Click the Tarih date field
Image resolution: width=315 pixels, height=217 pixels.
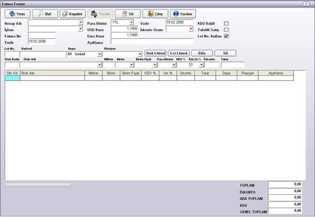[x=42, y=42]
